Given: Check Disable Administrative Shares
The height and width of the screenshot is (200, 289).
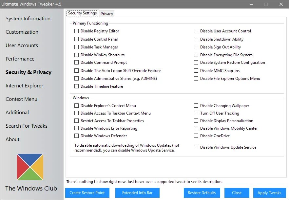Looking at the screenshot, I should 76,79.
